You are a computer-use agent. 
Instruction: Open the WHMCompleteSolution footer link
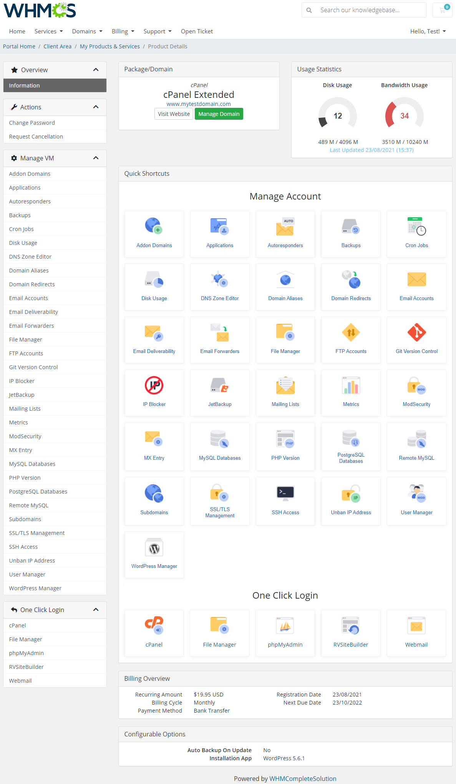point(303,779)
